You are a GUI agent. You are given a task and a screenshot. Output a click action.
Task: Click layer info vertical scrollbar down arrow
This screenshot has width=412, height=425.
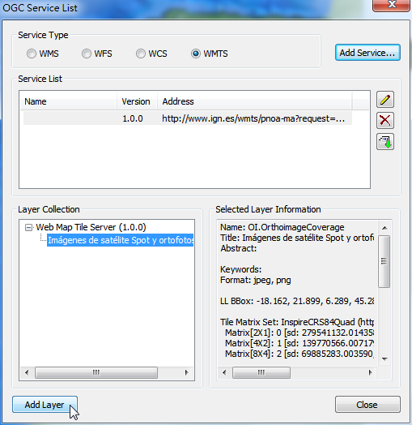click(384, 358)
